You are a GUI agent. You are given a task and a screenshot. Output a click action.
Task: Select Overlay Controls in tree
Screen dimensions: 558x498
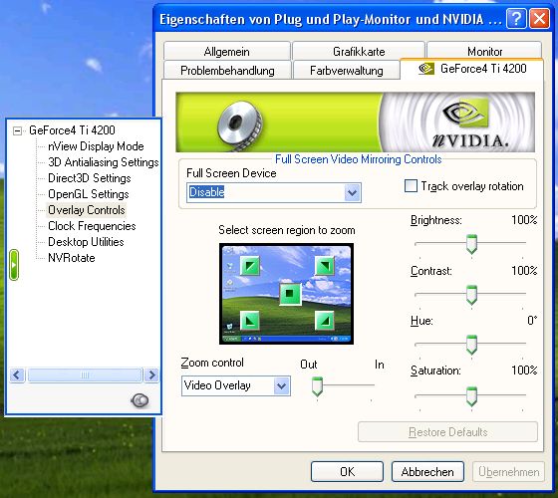coord(87,210)
